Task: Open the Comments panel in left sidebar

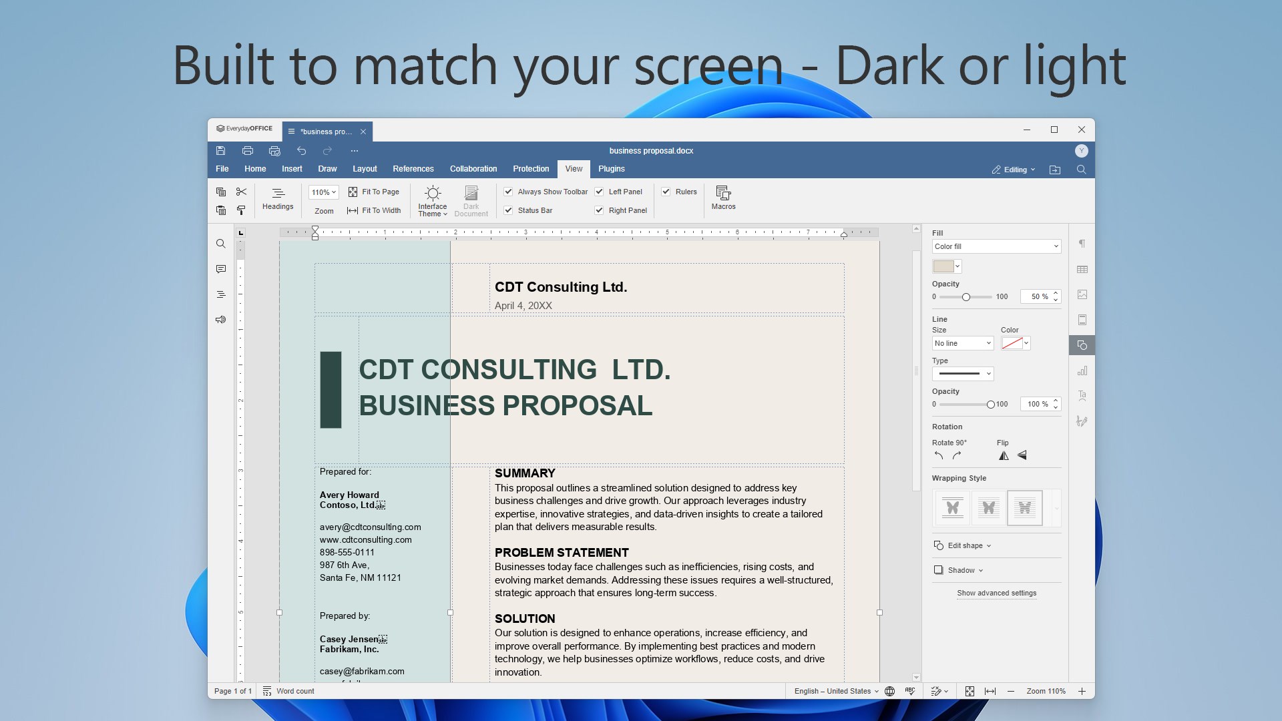Action: tap(221, 269)
